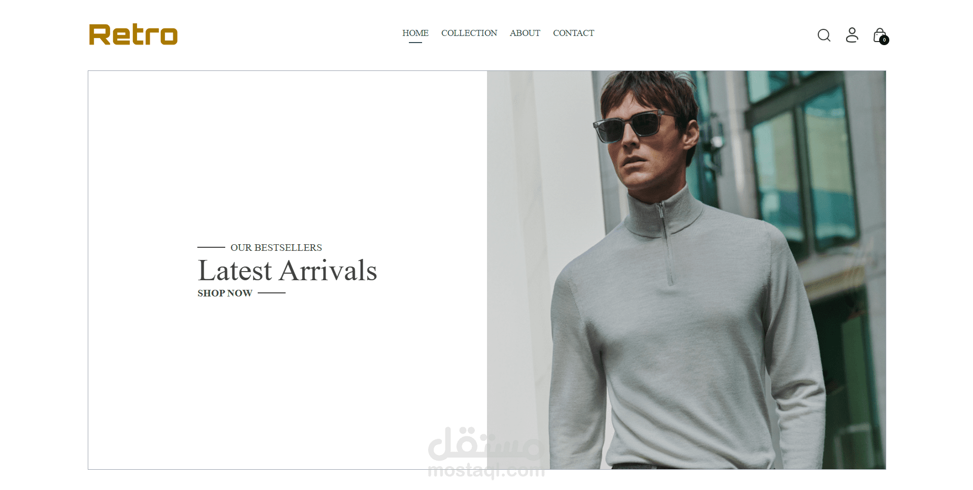Open the COLLECTION menu item
Viewport: 973px width, 490px height.
tap(469, 33)
